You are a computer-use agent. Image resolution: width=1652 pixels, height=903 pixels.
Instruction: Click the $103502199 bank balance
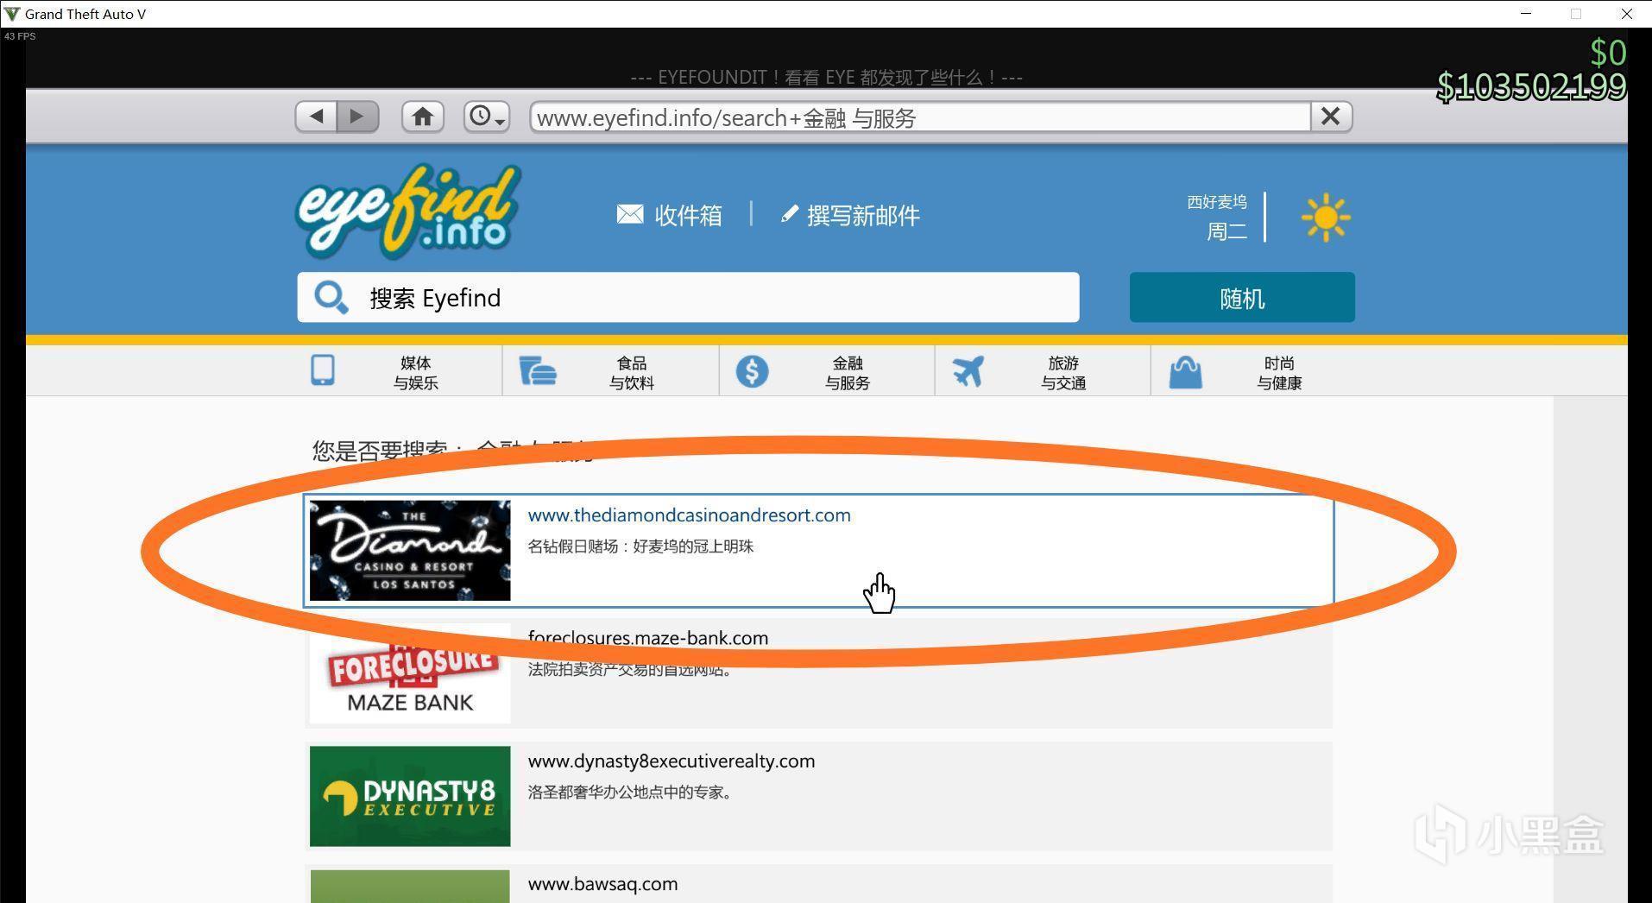(x=1531, y=86)
